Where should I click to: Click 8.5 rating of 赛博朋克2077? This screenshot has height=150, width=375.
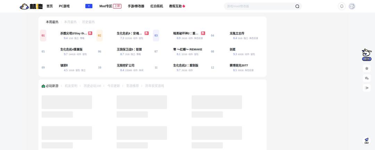(235, 70)
